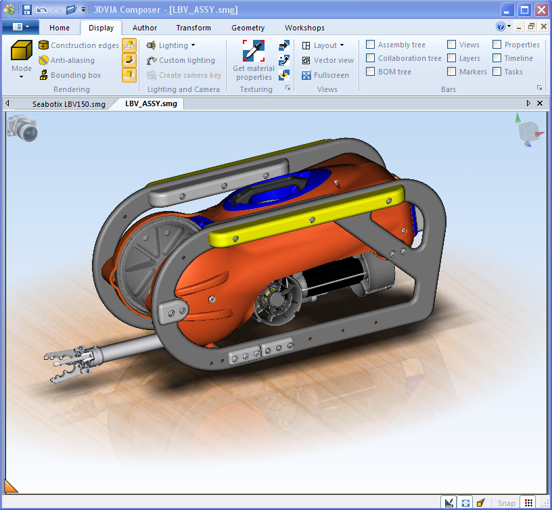Check the Assembly tree checkbox
Screen dimensions: 552x510
coord(371,45)
